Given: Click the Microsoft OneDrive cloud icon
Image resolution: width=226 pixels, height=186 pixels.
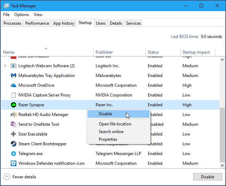Looking at the screenshot, I should 14,85.
